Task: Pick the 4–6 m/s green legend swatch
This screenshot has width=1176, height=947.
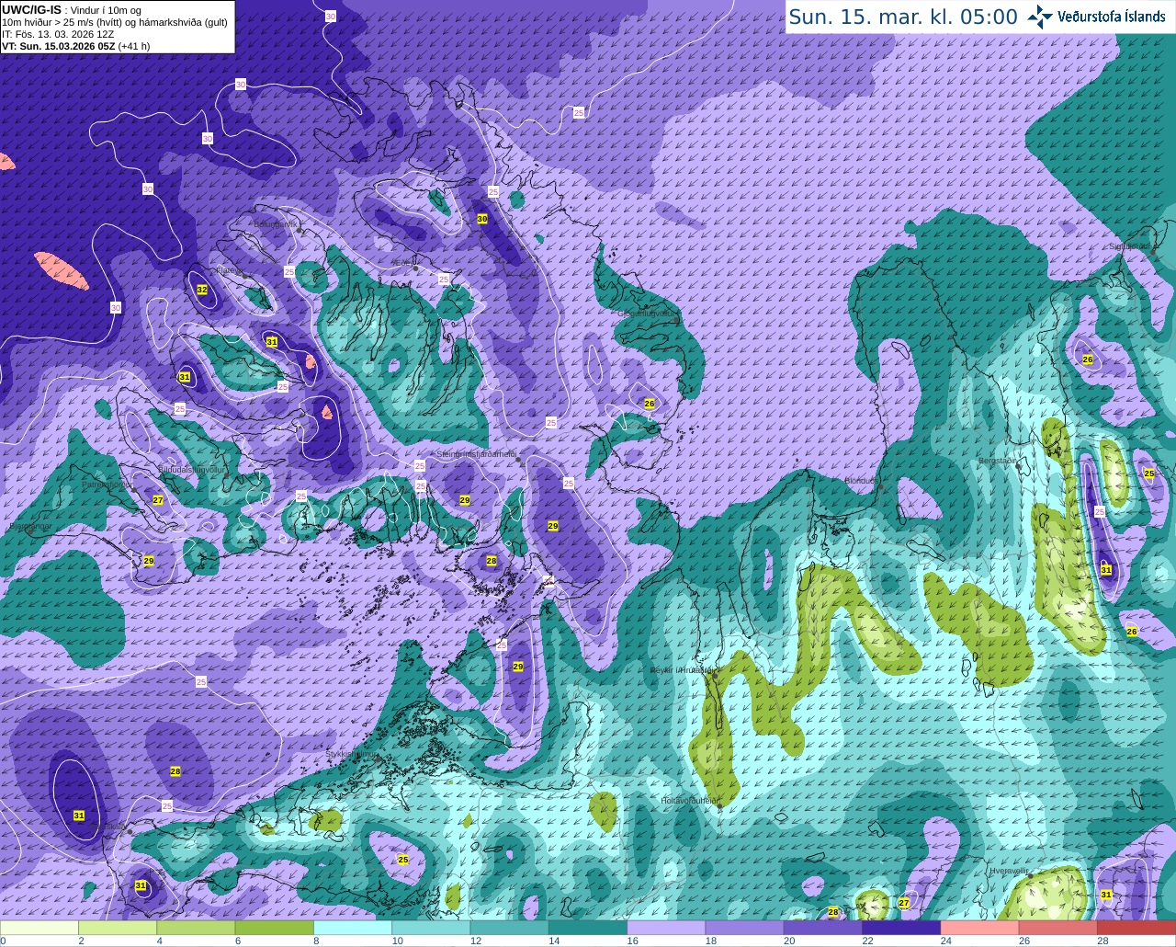Action: 196,928
